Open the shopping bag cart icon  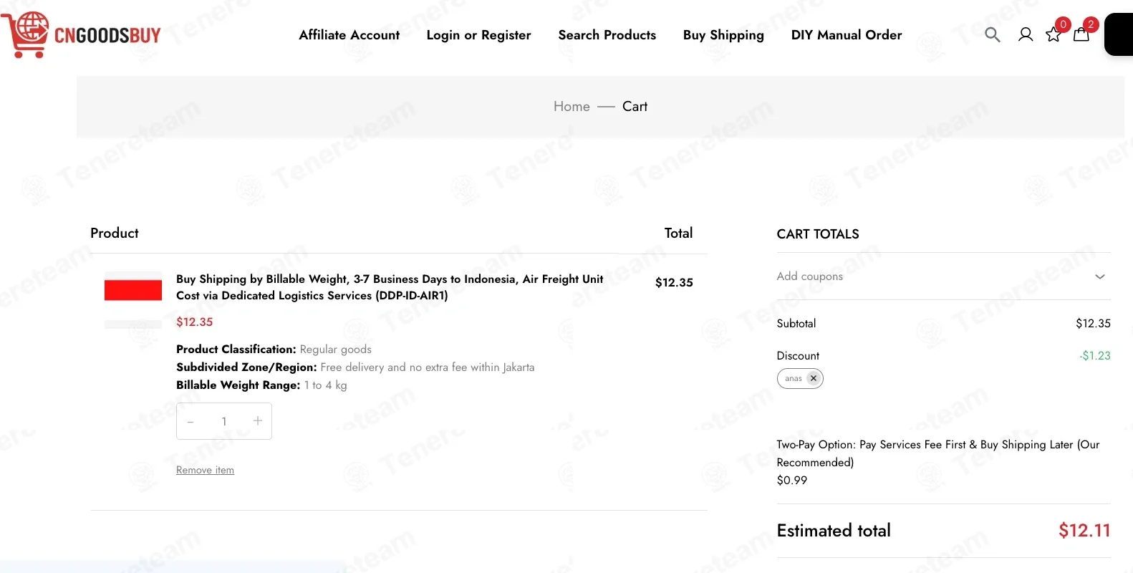[1081, 34]
